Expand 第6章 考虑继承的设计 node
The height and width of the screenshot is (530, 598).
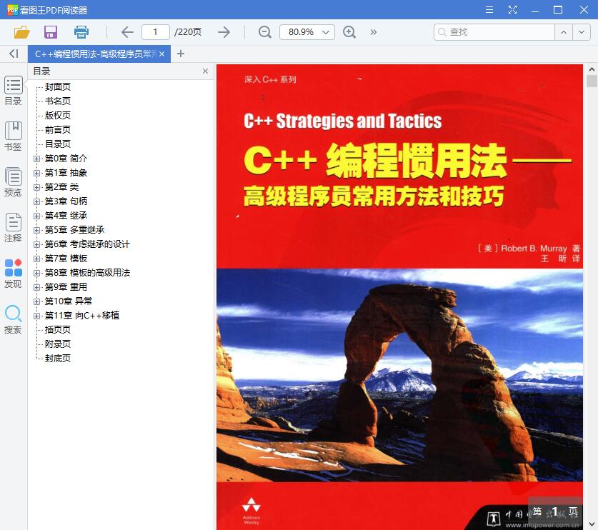pyautogui.click(x=36, y=244)
